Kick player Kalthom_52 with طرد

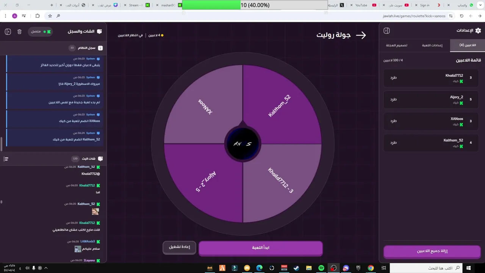click(x=393, y=143)
